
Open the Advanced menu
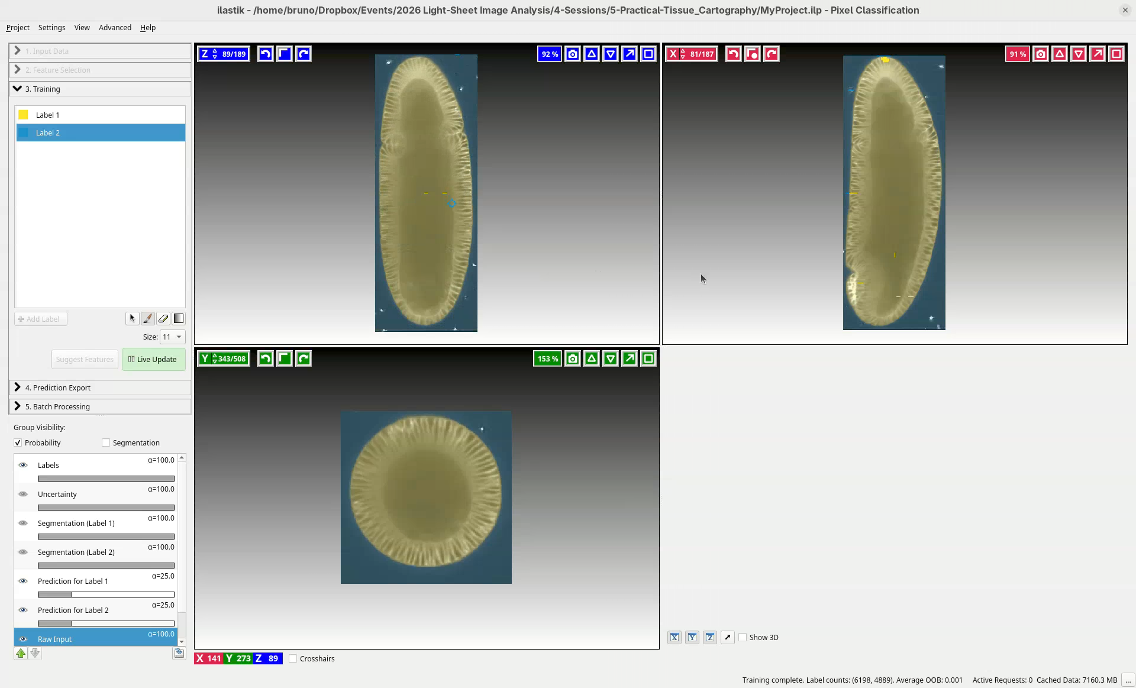point(115,28)
